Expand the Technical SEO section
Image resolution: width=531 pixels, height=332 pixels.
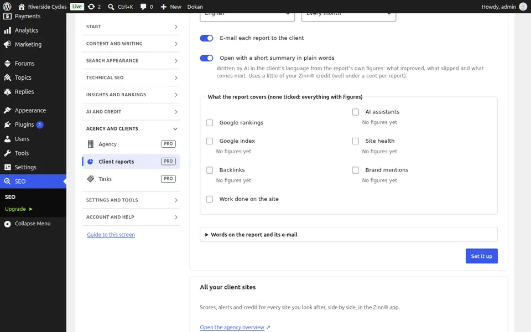[131, 77]
